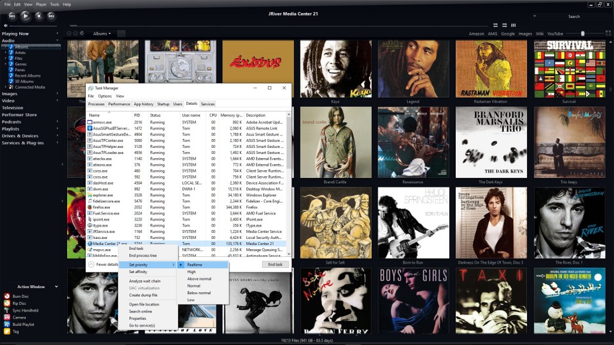
Task: Adjust the thumbnail size slider handle
Action: 583,34
